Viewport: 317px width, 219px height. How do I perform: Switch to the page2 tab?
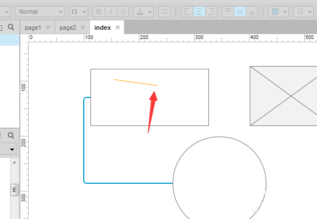click(x=68, y=28)
